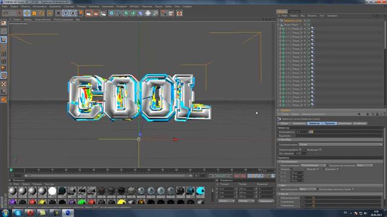The height and width of the screenshot is (217, 387).
Task: Click the Применить button in Coordinates panel
Action: (x=266, y=201)
